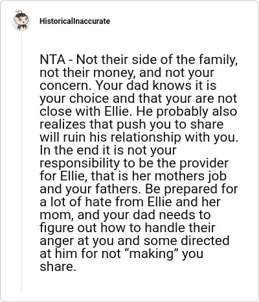Click the line "In the end it is not your"
259x302 pixels.
[108, 150]
